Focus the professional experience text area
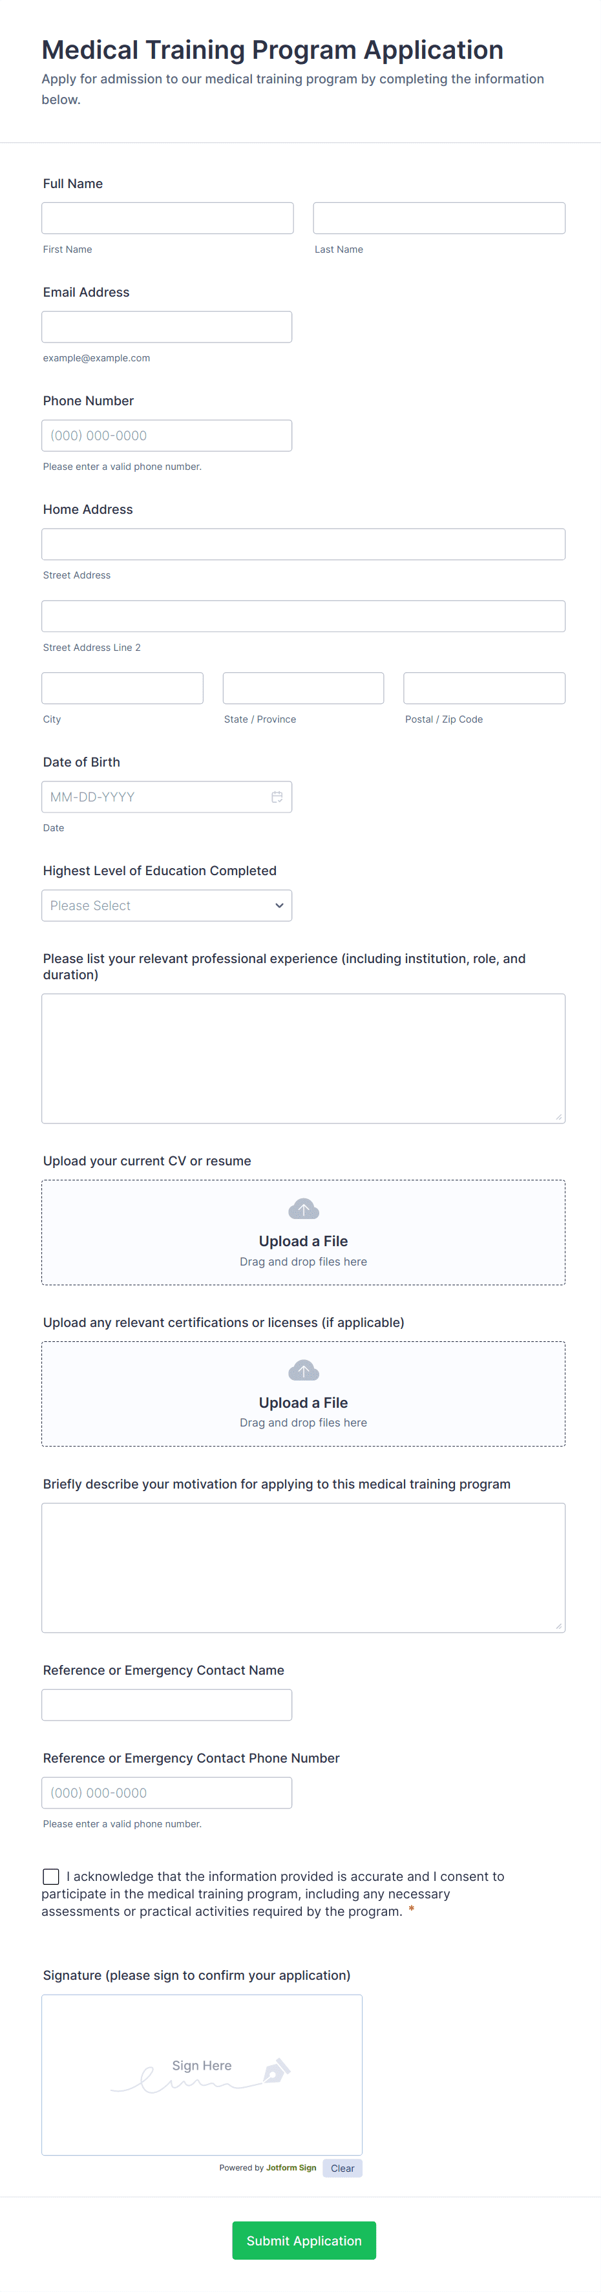601x2292 pixels. 303,1058
